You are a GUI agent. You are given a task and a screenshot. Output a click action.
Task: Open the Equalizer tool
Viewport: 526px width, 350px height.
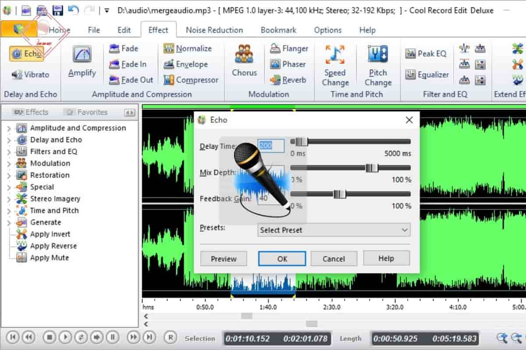(x=426, y=75)
